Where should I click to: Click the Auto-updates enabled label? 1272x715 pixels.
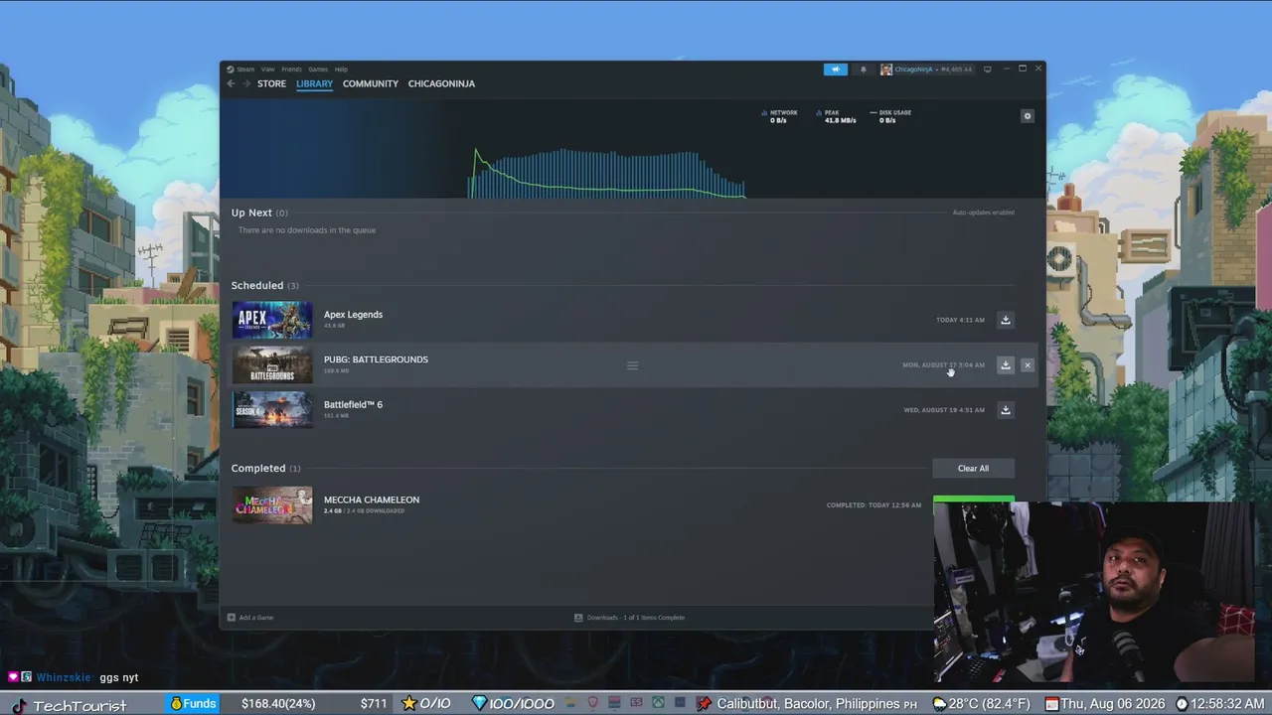coord(984,213)
